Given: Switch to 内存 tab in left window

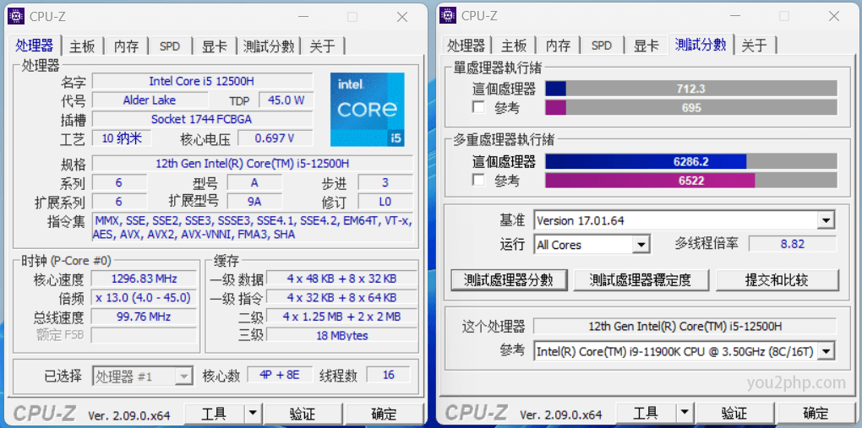Looking at the screenshot, I should 126,46.
